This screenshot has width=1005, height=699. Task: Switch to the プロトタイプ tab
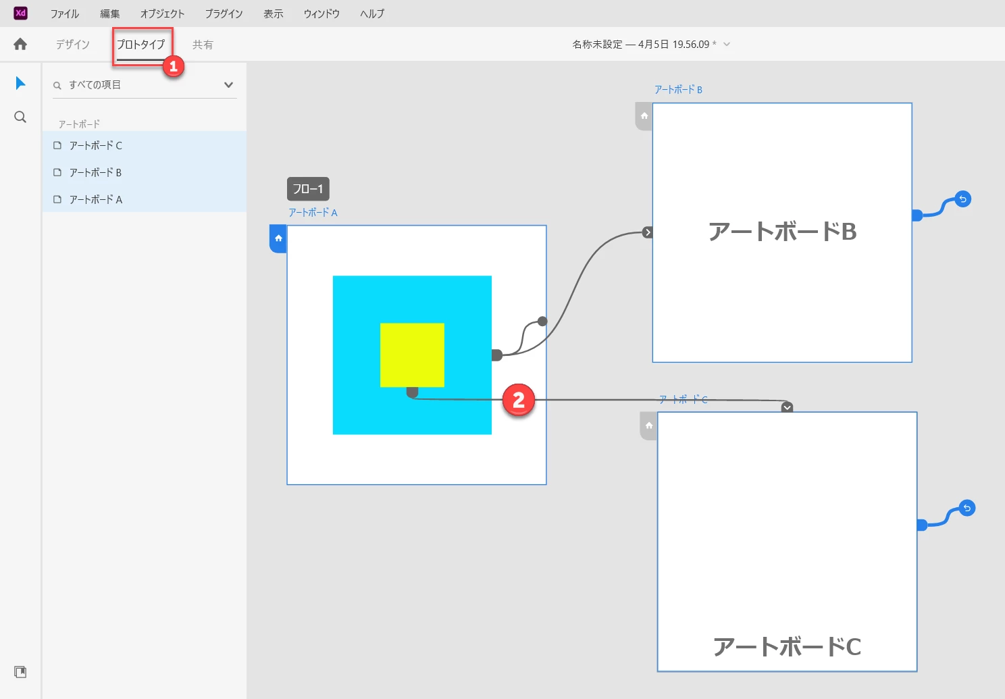tap(140, 45)
